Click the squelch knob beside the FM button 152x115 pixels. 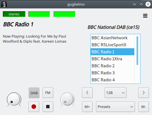[68, 100]
